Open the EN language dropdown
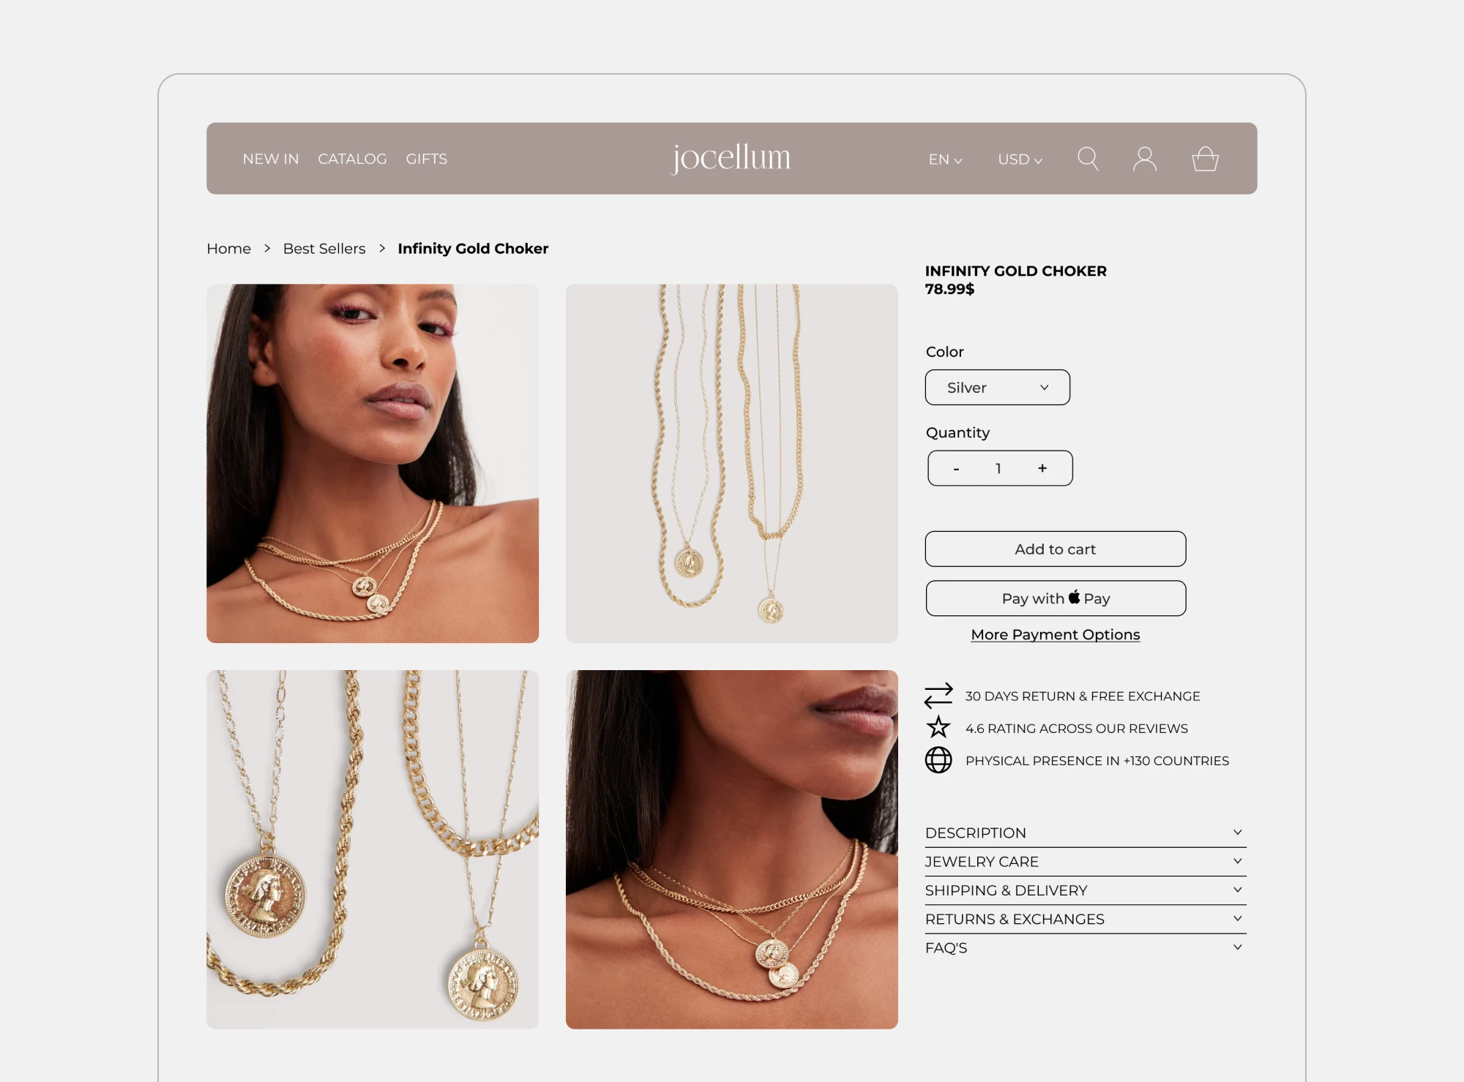This screenshot has width=1464, height=1082. coord(945,159)
